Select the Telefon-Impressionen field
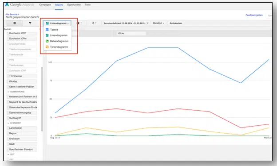Viewport: 277px width, 166px height. 22,49
